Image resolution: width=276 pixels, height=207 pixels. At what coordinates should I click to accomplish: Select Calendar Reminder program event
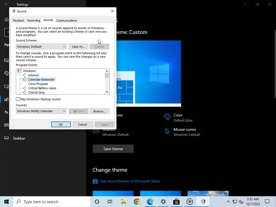tap(41, 80)
